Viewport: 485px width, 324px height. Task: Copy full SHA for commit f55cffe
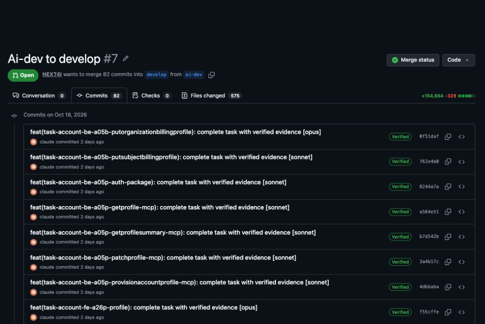(x=448, y=312)
